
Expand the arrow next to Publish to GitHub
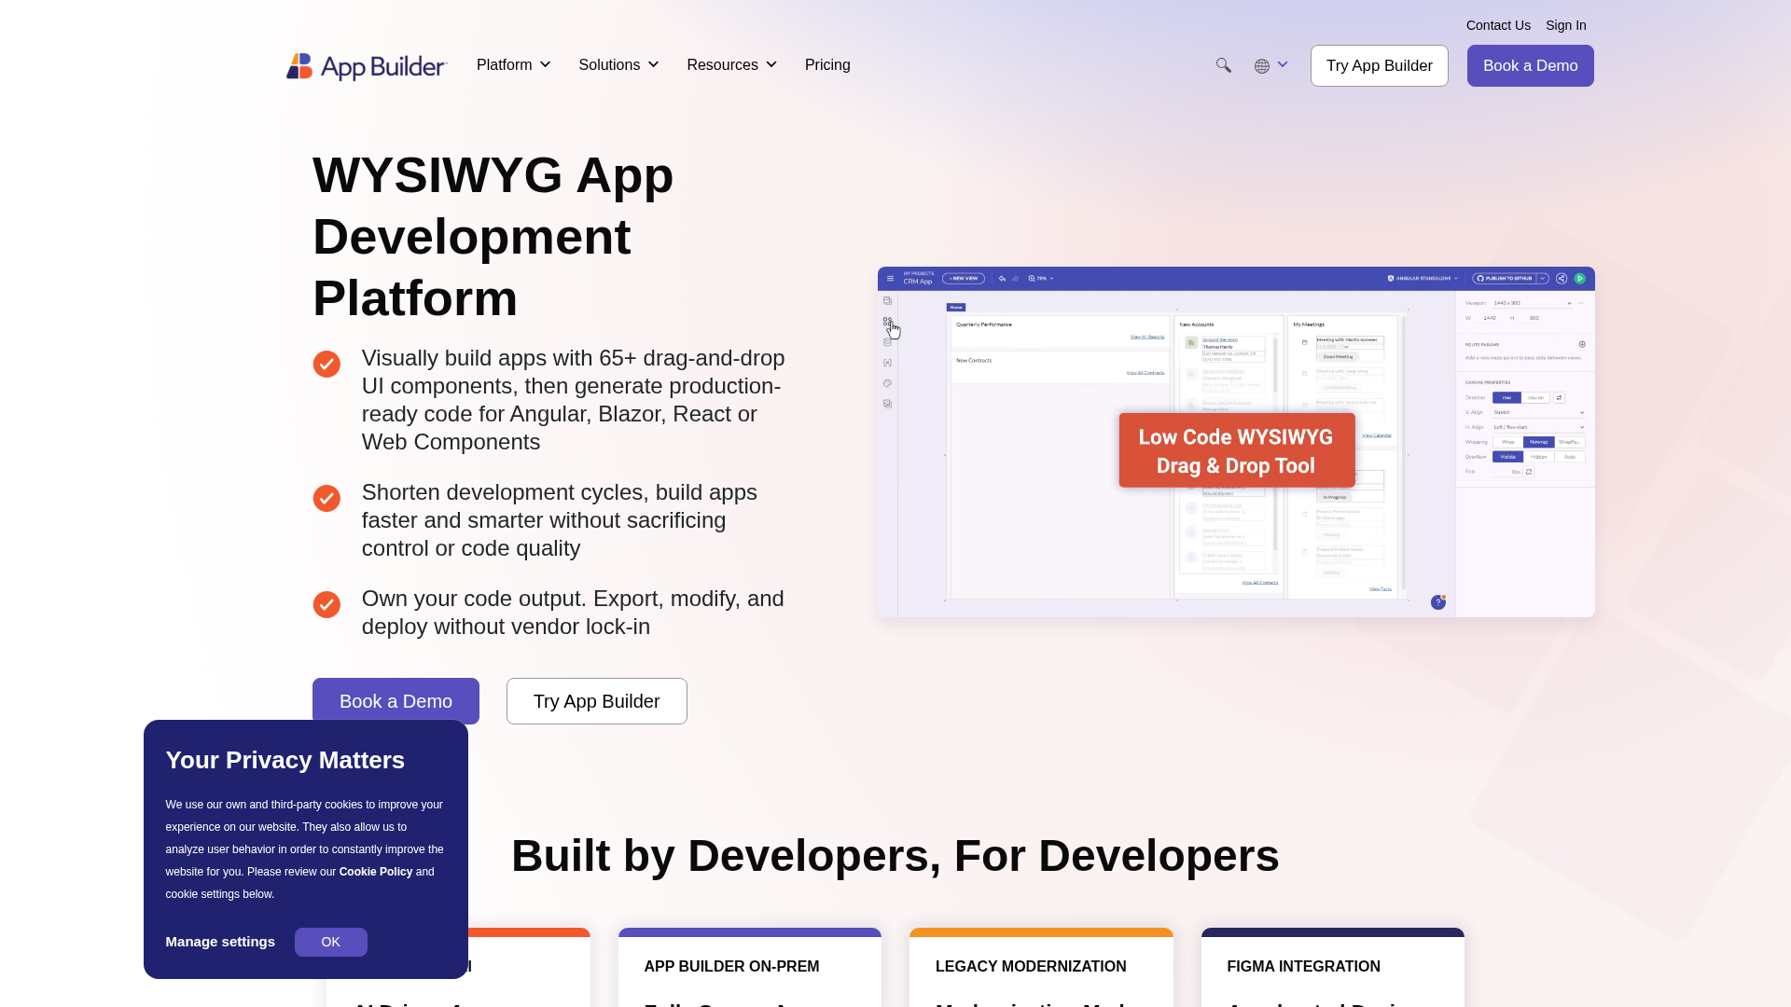1543,278
